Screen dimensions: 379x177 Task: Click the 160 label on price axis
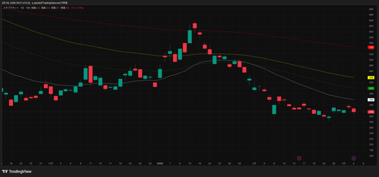pyautogui.click(x=370, y=156)
